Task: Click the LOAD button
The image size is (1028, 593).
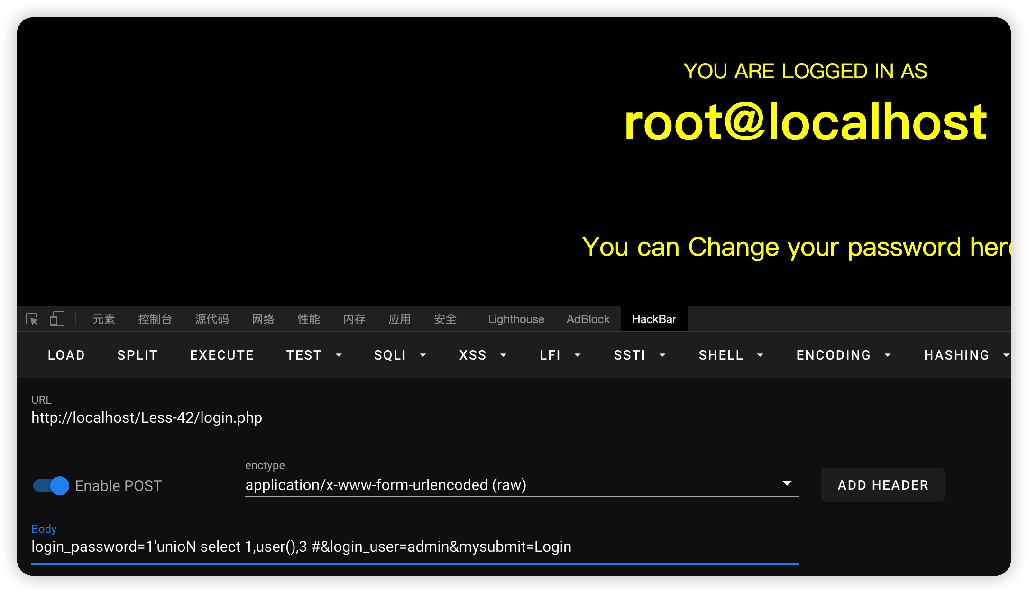Action: 66,355
